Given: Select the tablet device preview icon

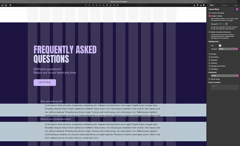Looking at the screenshot, I should [x=6, y=5].
